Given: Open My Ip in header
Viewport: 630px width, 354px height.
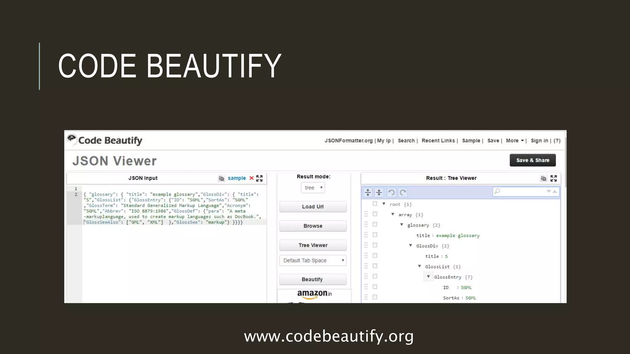Looking at the screenshot, I should click(384, 141).
